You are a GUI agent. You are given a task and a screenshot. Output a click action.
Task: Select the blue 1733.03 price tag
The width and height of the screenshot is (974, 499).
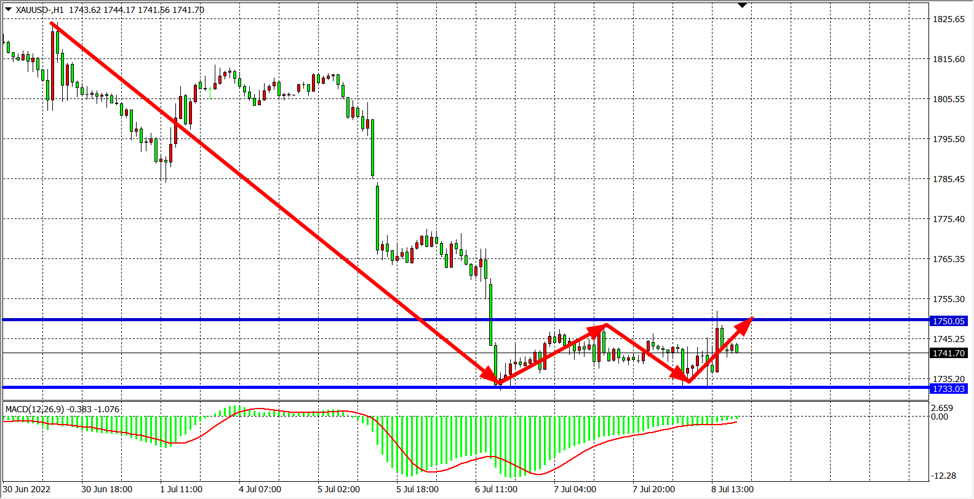(x=949, y=389)
